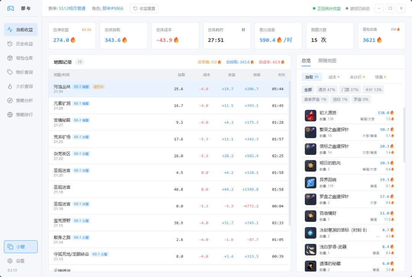This screenshot has height=277, width=412.
Task: Click the flame icon next to 590.4 efficiency
Action: tap(279, 40)
